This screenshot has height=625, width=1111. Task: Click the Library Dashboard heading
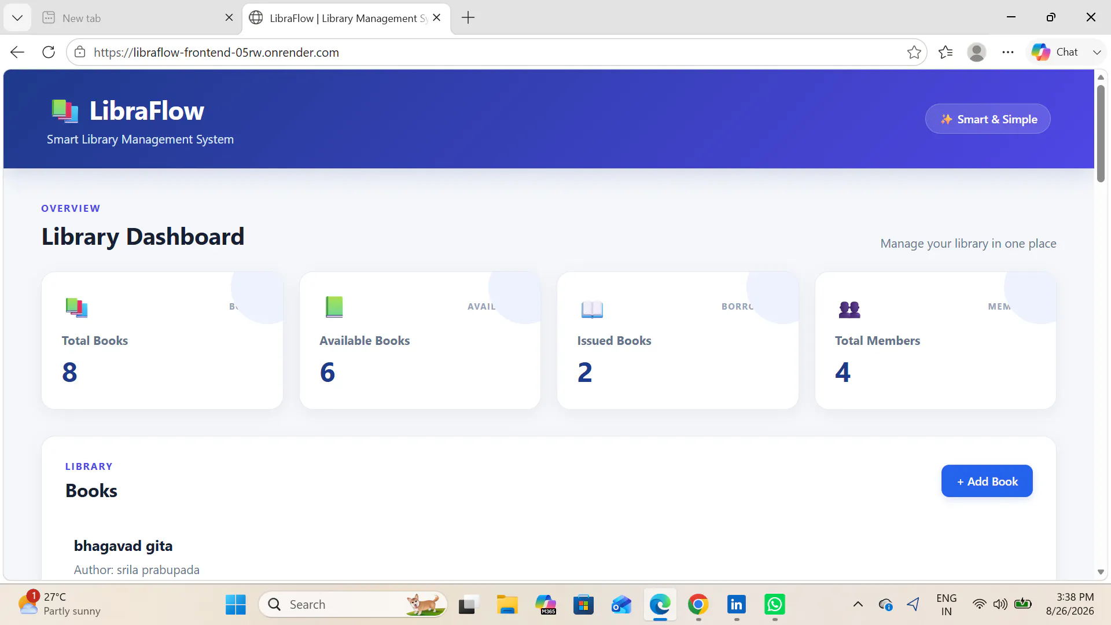pyautogui.click(x=143, y=236)
